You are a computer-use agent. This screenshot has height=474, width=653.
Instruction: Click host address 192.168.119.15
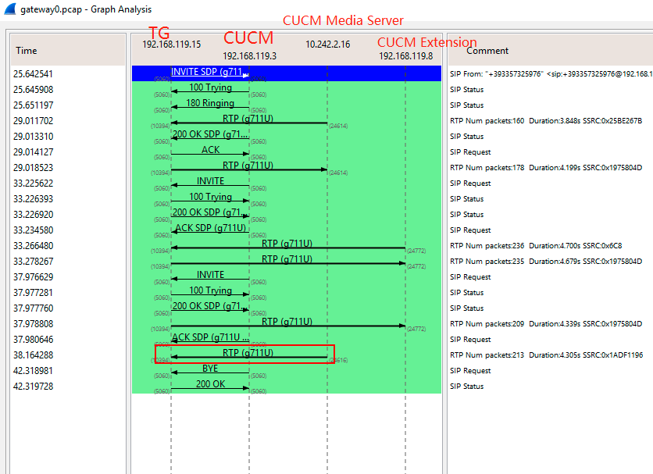click(172, 45)
